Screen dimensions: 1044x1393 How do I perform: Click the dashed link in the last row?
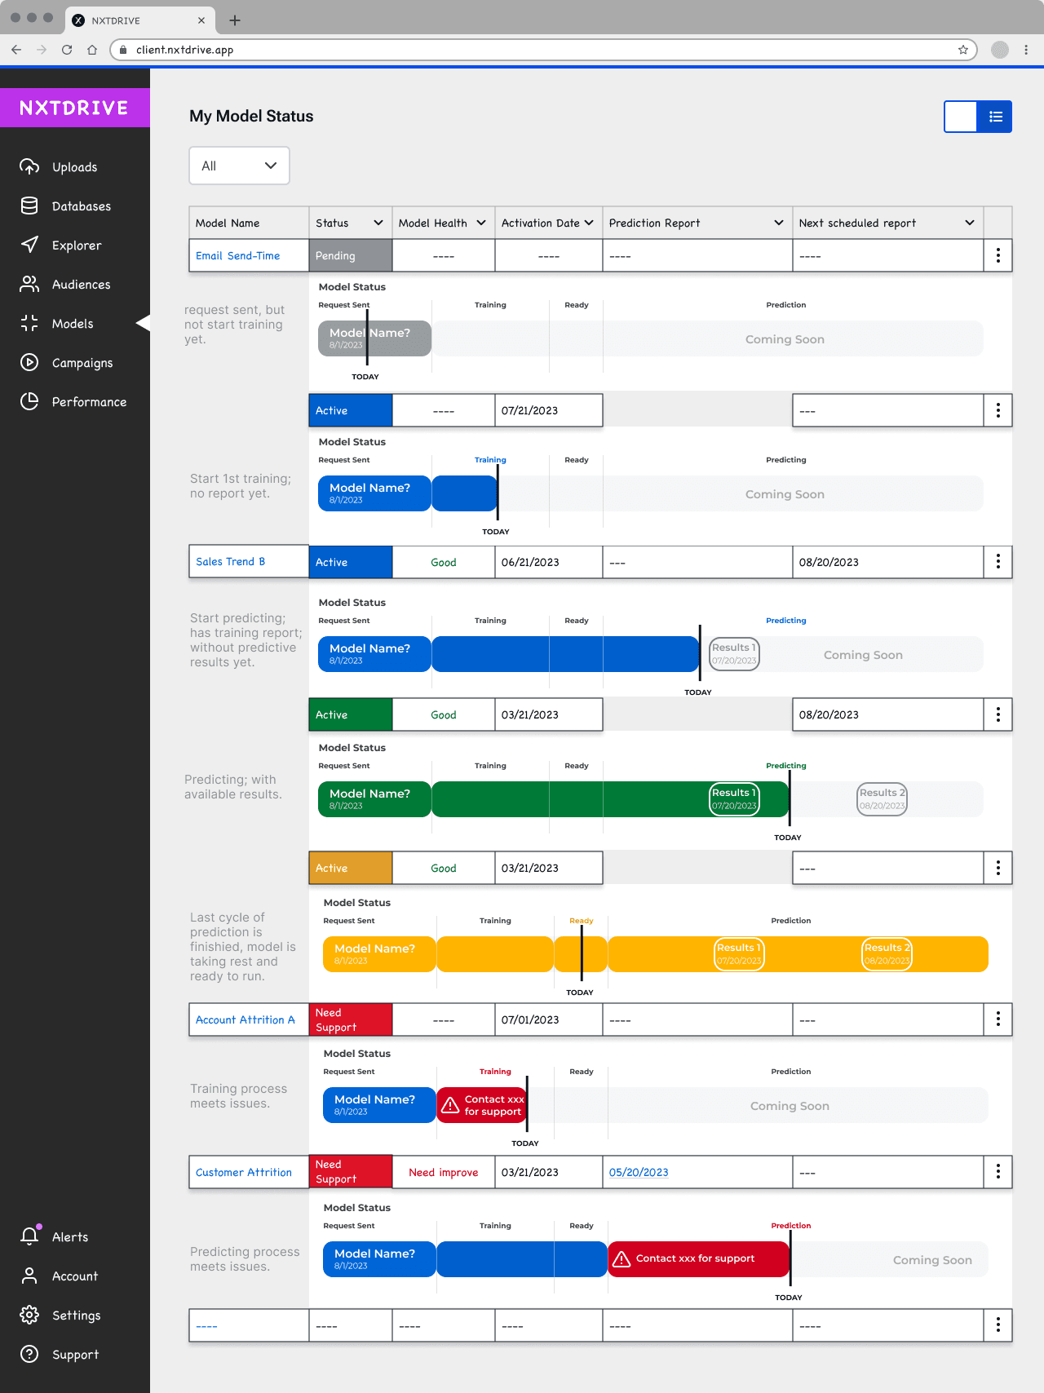tap(206, 1326)
